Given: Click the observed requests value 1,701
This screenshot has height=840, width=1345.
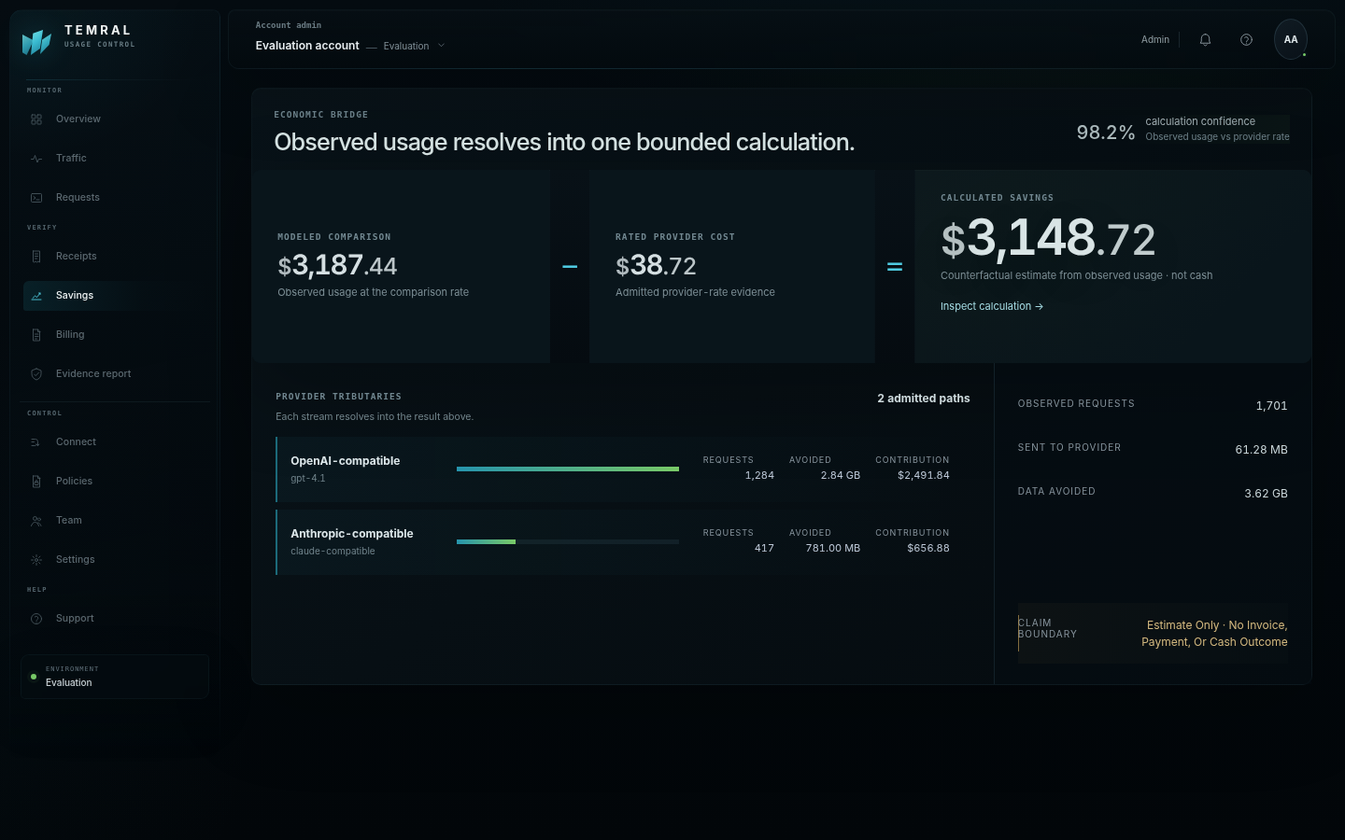Looking at the screenshot, I should click(1271, 406).
